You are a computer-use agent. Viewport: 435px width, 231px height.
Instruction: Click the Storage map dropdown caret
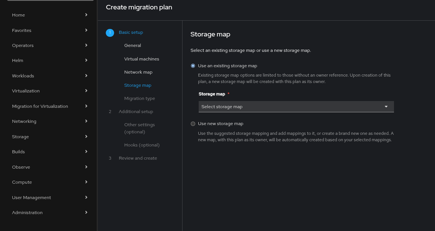coord(386,107)
